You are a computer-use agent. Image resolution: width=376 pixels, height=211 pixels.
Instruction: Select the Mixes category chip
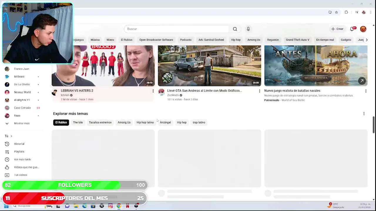[110, 40]
